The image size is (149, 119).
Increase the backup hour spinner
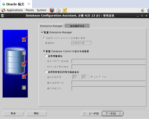tap(79, 76)
